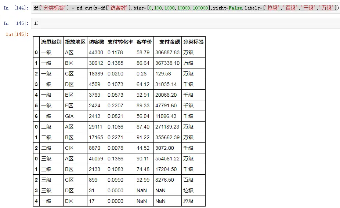
Task: Select visitor count cell 17165
Action: (96, 137)
